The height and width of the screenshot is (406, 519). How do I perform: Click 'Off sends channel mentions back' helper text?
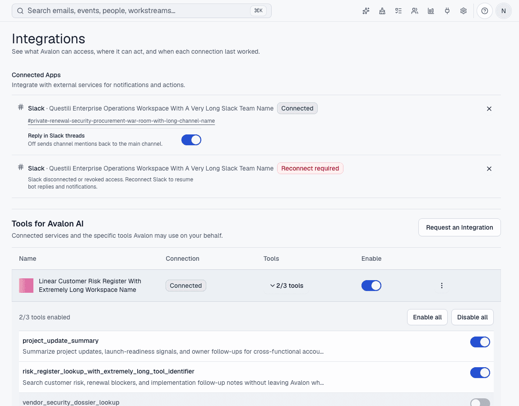pyautogui.click(x=95, y=144)
